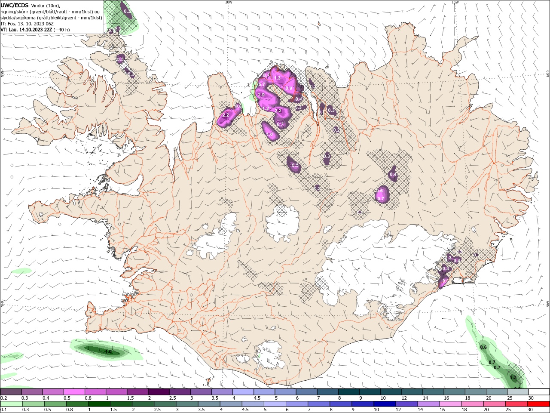Click the bright pink 0.5 swatch in the snow scale
The image size is (550, 413).
(x=74, y=392)
